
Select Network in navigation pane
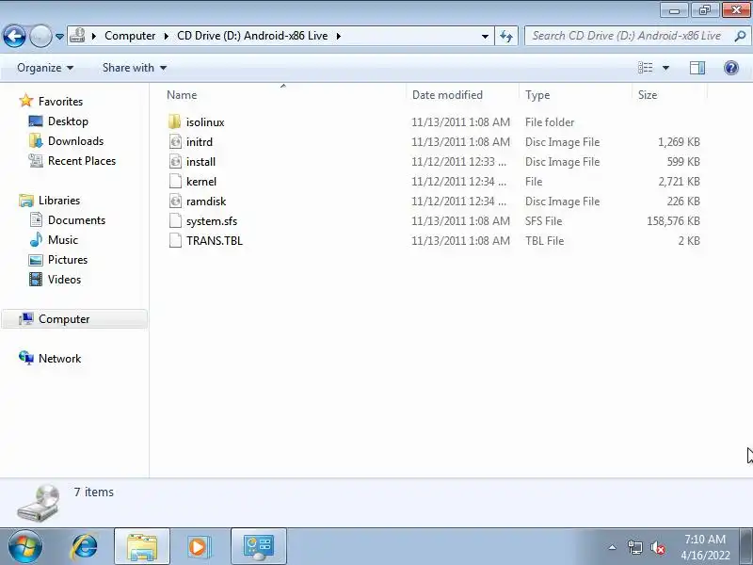click(59, 359)
